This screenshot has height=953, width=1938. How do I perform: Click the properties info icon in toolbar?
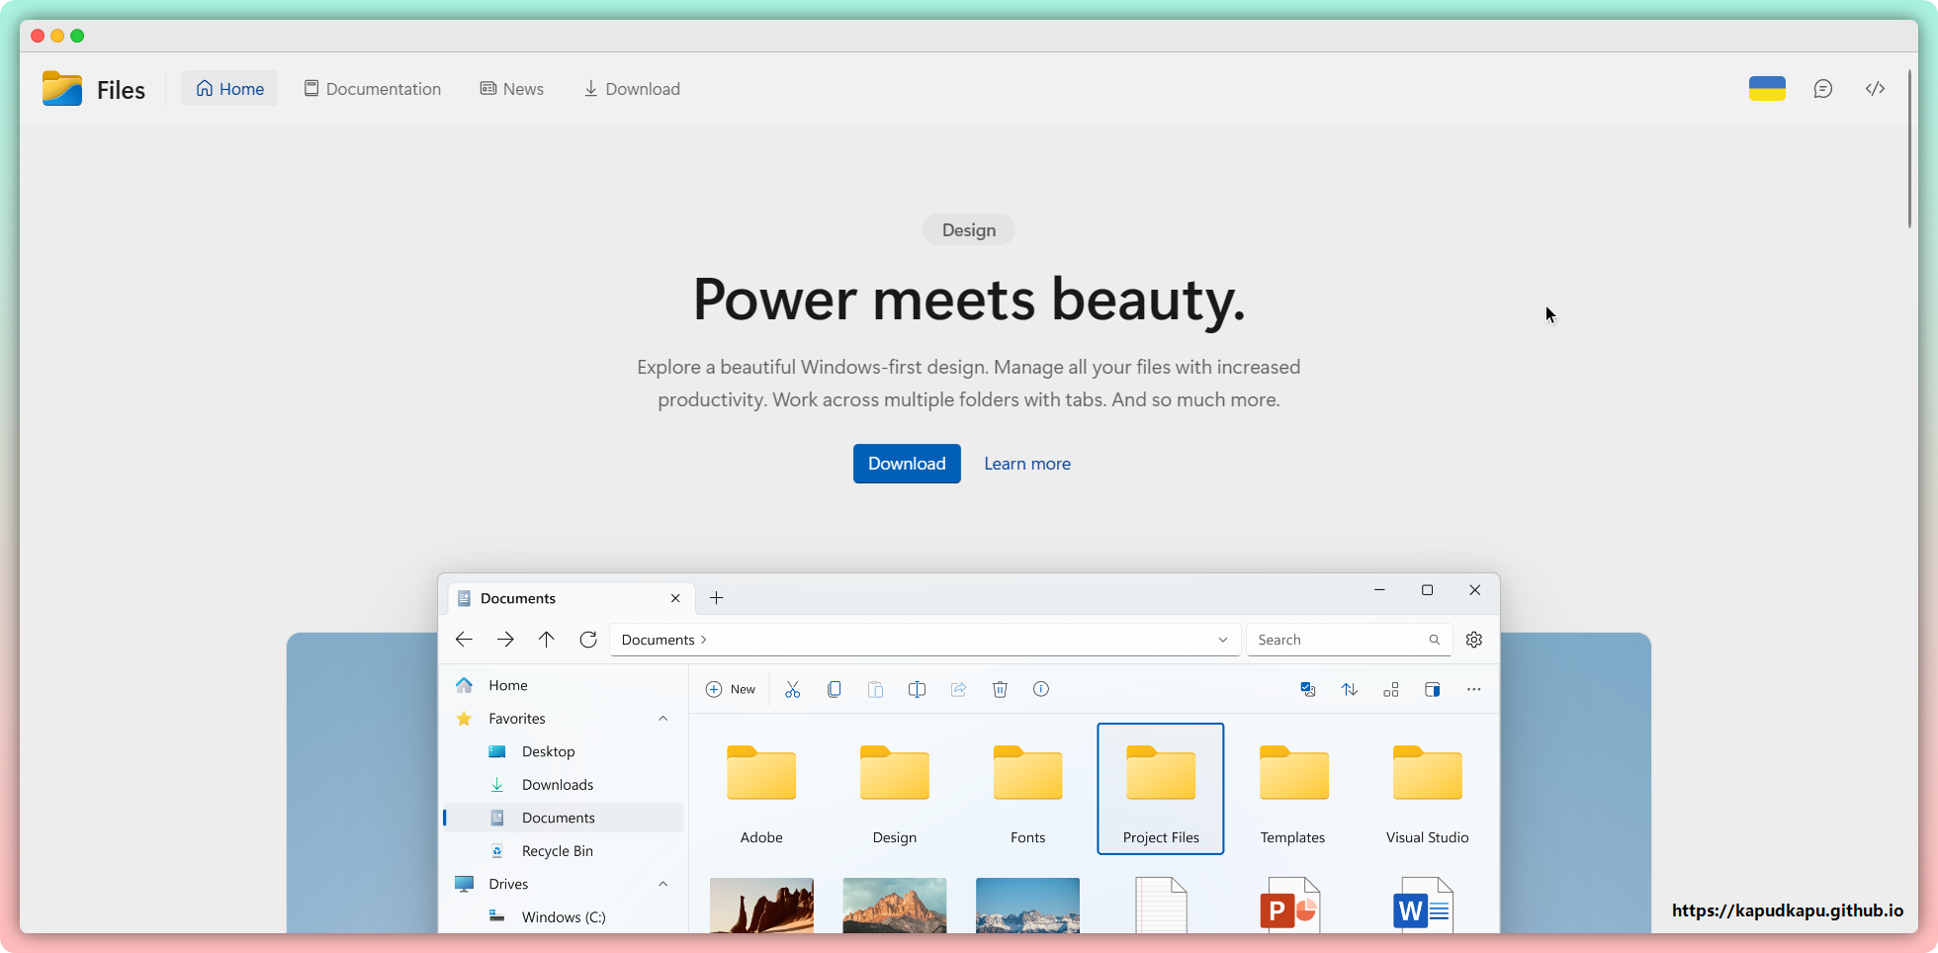click(x=1041, y=689)
